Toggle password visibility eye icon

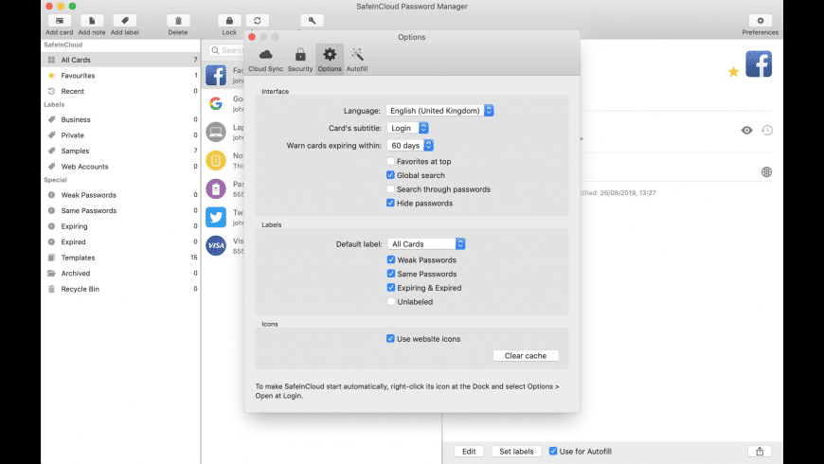coord(746,131)
